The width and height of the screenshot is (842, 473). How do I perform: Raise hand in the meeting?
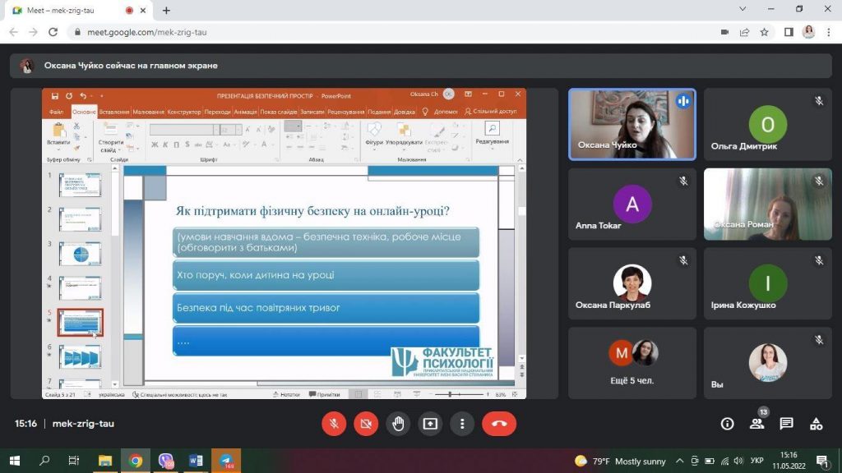(398, 424)
